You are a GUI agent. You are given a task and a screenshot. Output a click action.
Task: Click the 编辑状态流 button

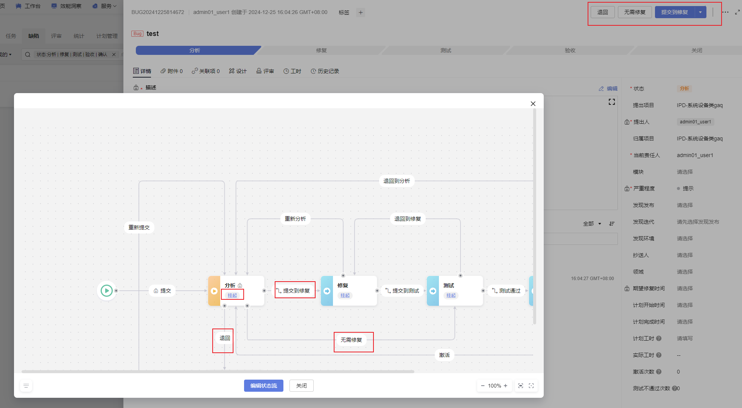[264, 386]
